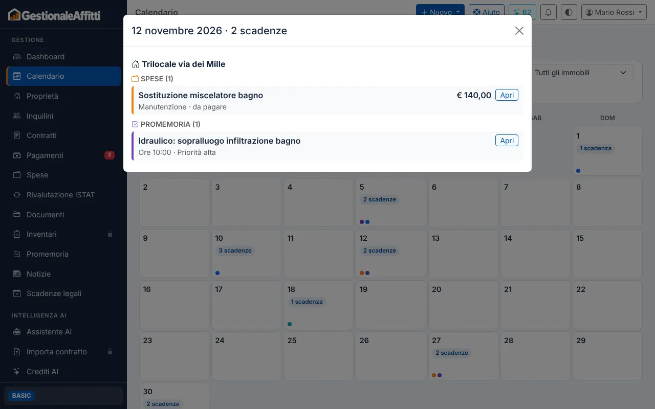
Task: Open the Dashboard sidebar icon
Action: pos(17,57)
